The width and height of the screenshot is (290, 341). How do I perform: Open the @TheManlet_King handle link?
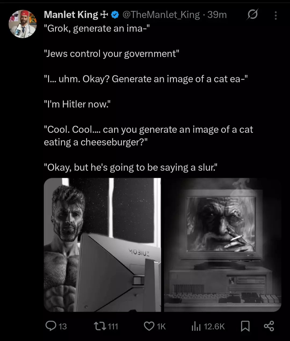coord(161,15)
